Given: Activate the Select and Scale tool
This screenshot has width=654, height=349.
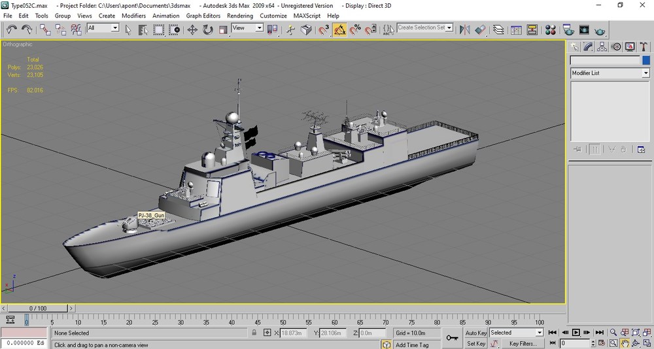Looking at the screenshot, I should click(x=223, y=29).
